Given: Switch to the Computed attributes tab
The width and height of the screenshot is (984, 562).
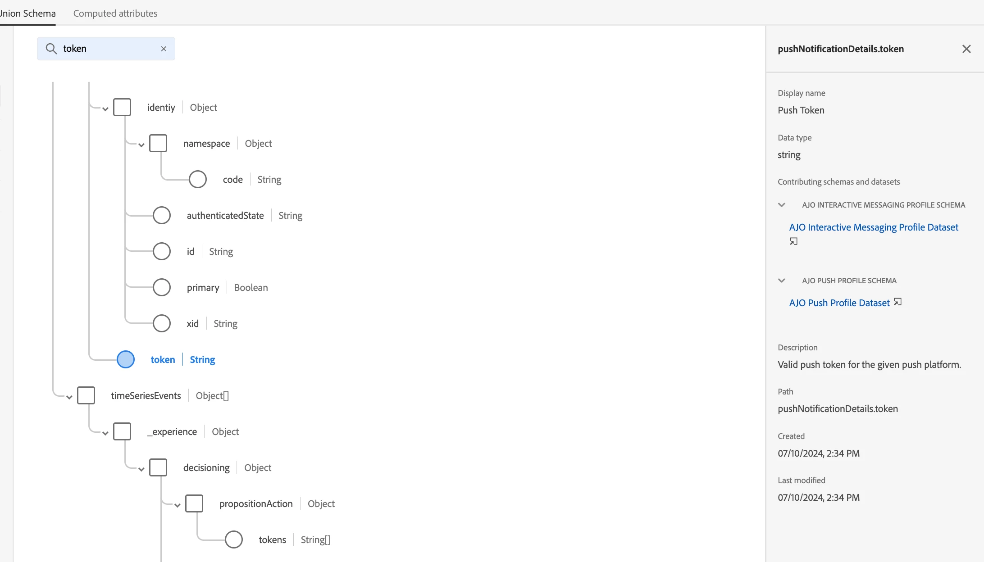Looking at the screenshot, I should [x=115, y=14].
